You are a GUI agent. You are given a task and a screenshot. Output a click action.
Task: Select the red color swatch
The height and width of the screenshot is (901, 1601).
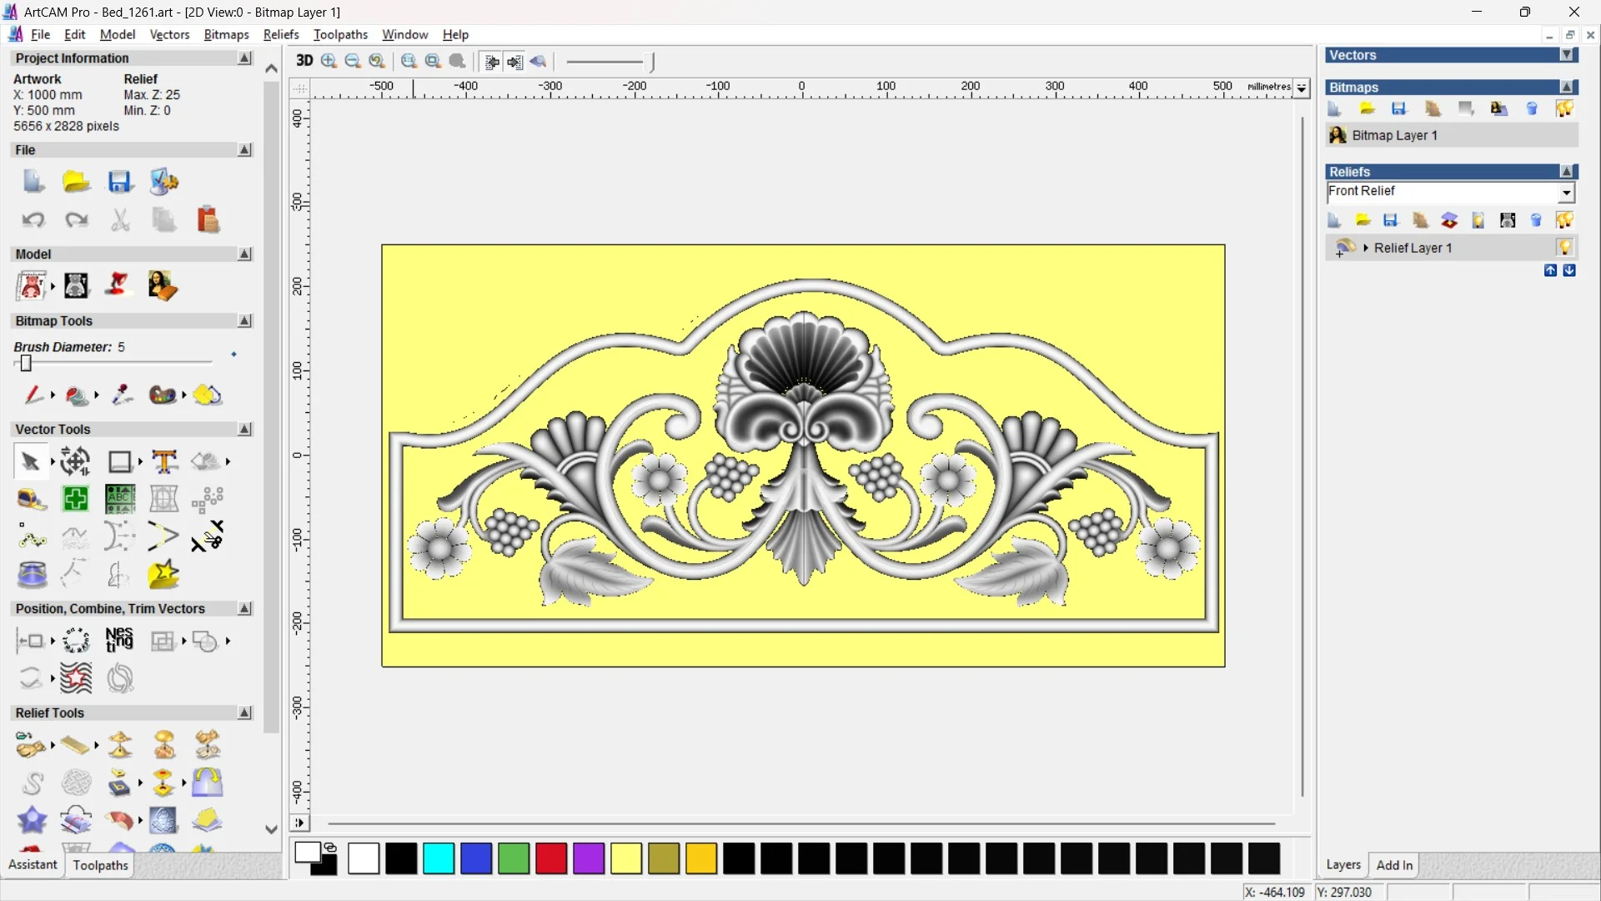[x=551, y=858]
